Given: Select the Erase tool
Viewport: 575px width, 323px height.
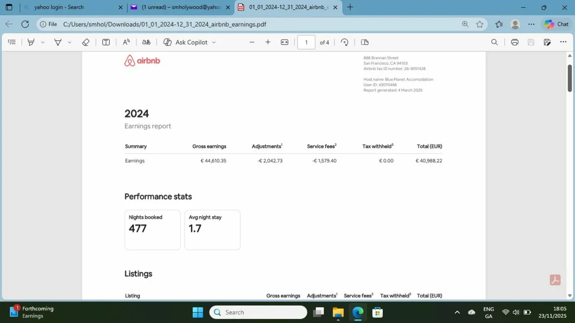Looking at the screenshot, I should (x=86, y=42).
